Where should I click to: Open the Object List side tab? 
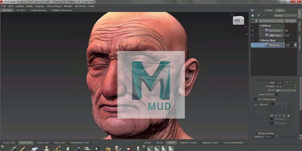coord(299,26)
